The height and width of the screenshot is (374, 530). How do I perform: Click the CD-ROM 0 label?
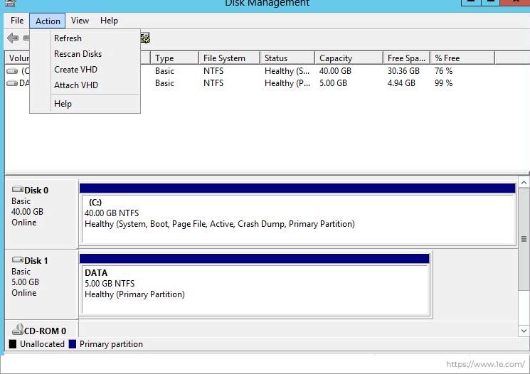pos(45,331)
